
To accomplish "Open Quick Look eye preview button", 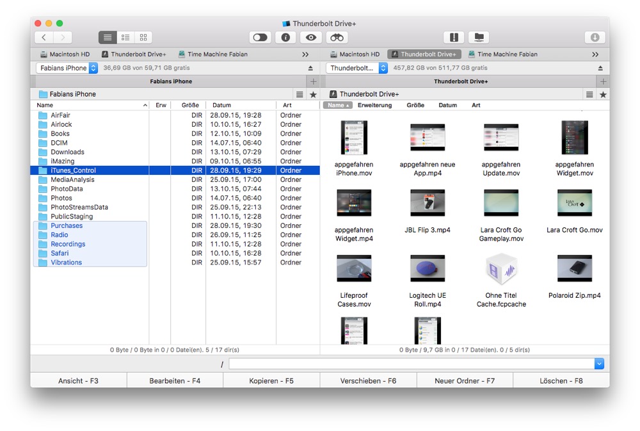I will coord(311,38).
